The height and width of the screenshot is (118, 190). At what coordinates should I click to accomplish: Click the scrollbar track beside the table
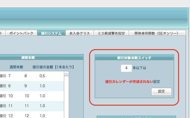pos(66,97)
